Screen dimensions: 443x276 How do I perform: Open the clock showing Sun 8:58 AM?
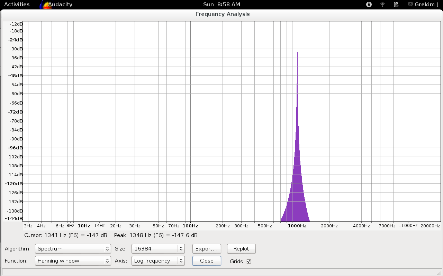(221, 4)
